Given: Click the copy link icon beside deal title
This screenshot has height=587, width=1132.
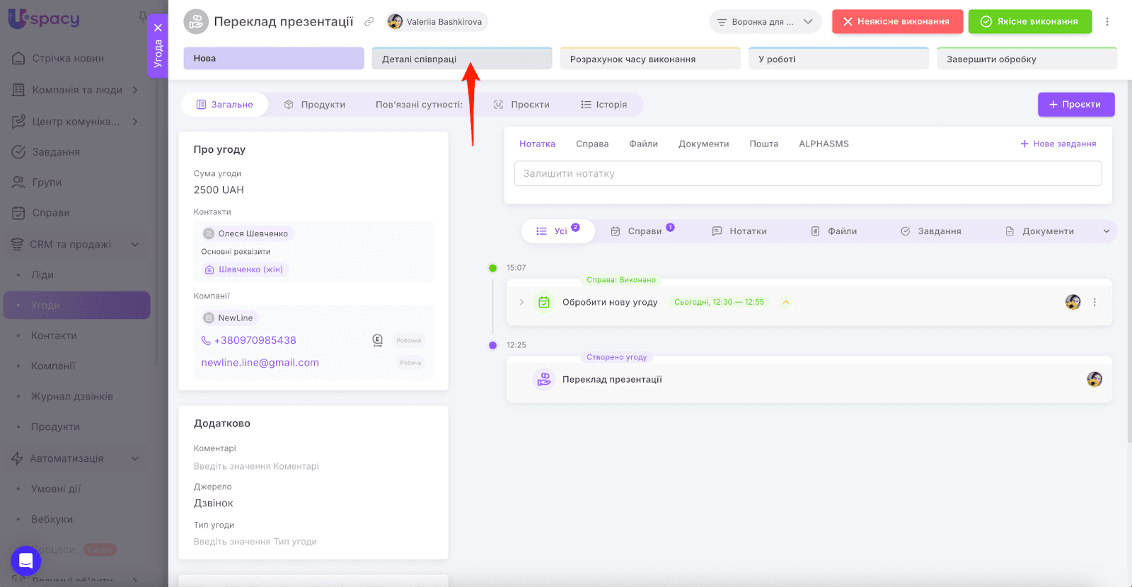Looking at the screenshot, I should click(369, 22).
